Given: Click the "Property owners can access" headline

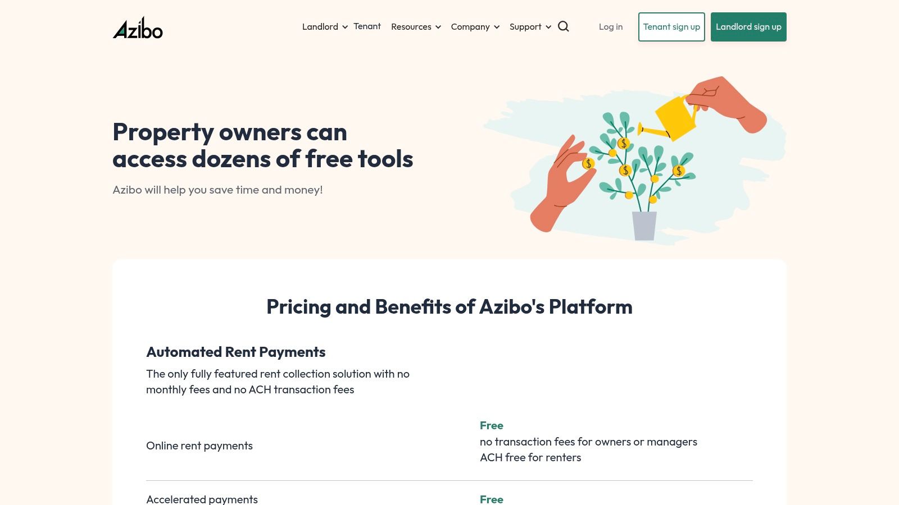Looking at the screenshot, I should tap(262, 145).
